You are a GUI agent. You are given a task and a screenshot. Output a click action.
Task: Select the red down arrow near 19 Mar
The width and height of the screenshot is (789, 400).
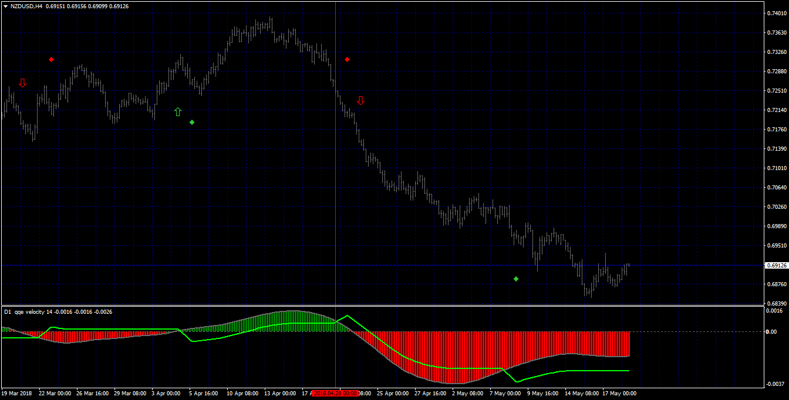pos(22,83)
